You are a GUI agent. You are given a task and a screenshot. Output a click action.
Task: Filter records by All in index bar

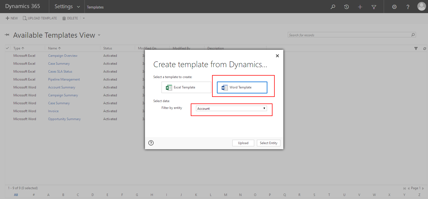(x=16, y=195)
